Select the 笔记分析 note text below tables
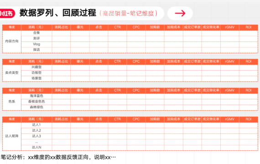 (58, 157)
